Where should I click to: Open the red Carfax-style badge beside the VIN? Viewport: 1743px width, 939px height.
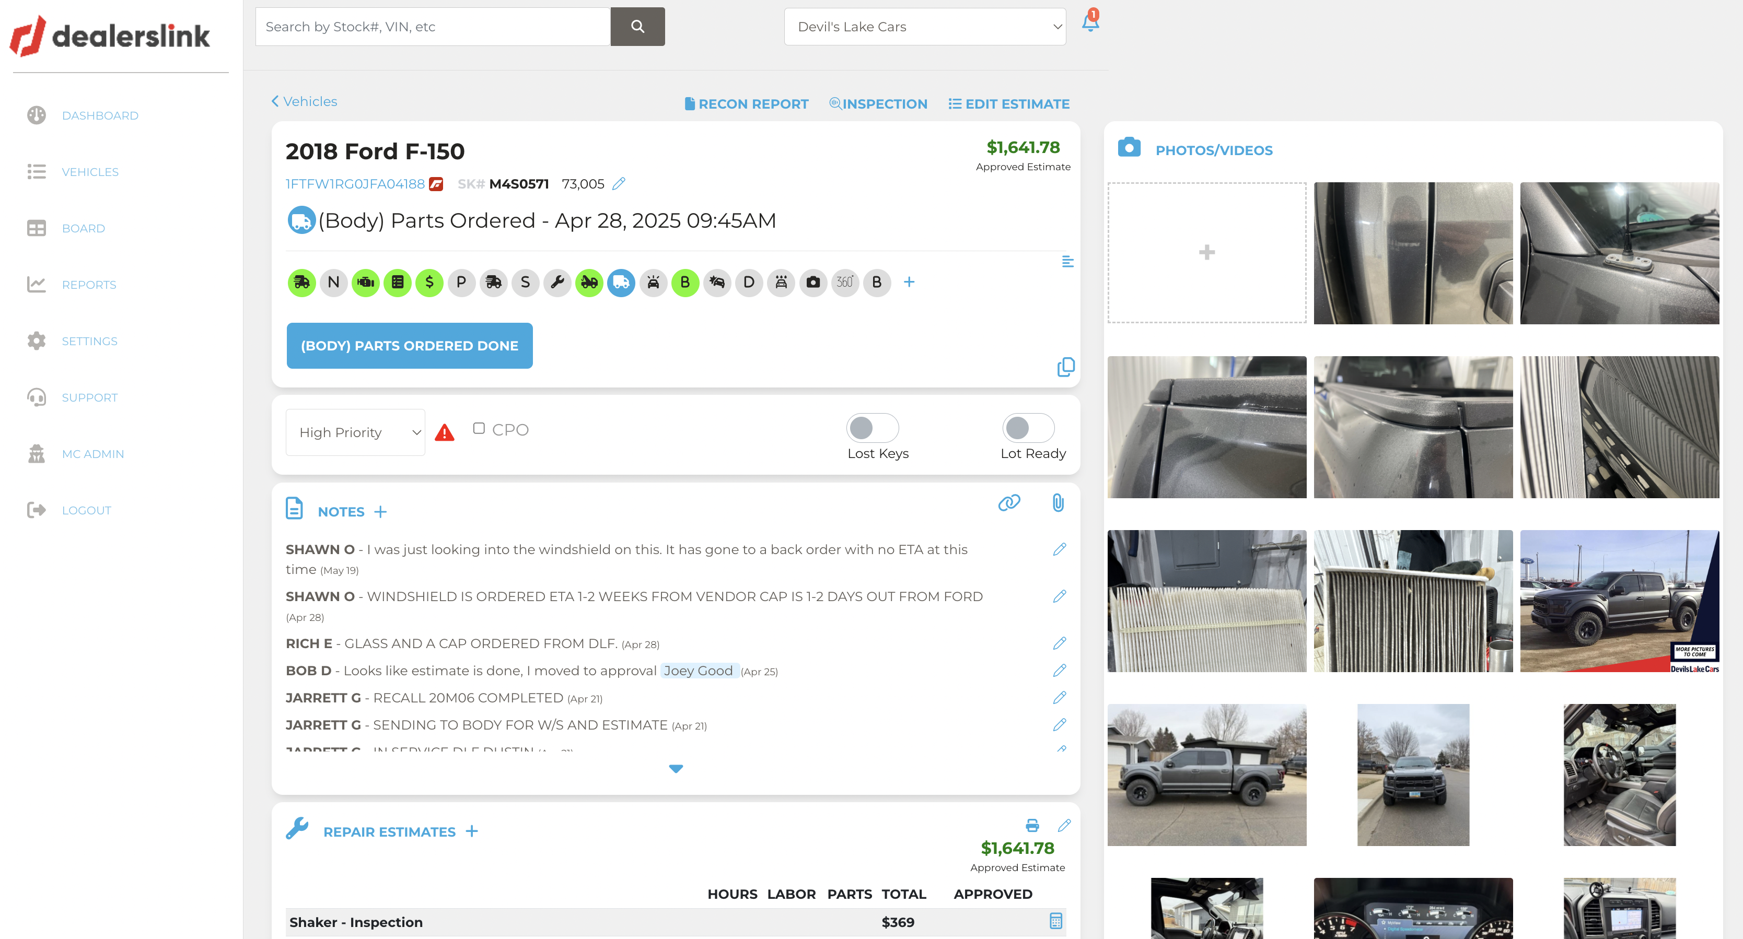point(436,184)
